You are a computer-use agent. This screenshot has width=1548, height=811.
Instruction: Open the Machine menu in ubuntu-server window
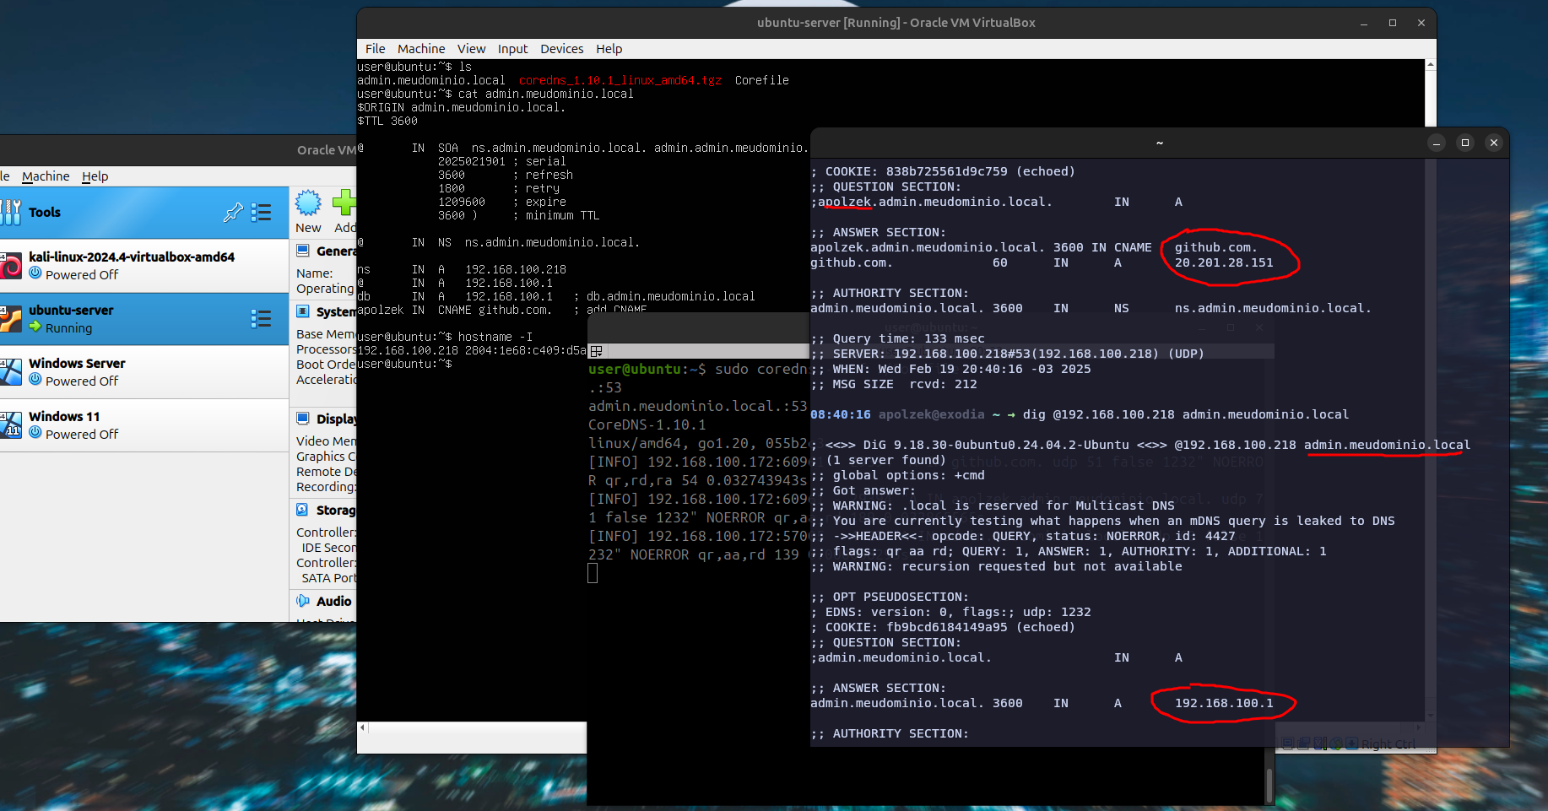point(421,49)
